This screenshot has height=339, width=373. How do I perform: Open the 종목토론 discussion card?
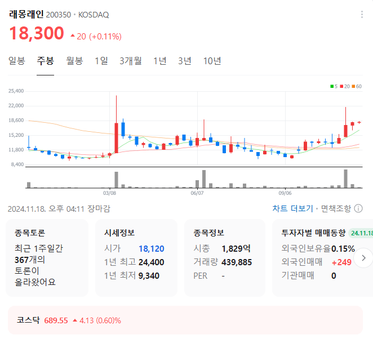(47, 258)
